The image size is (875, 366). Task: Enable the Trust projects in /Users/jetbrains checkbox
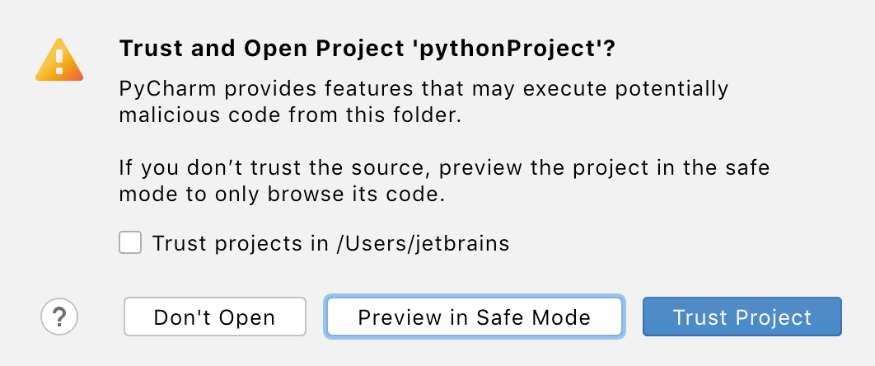[130, 243]
